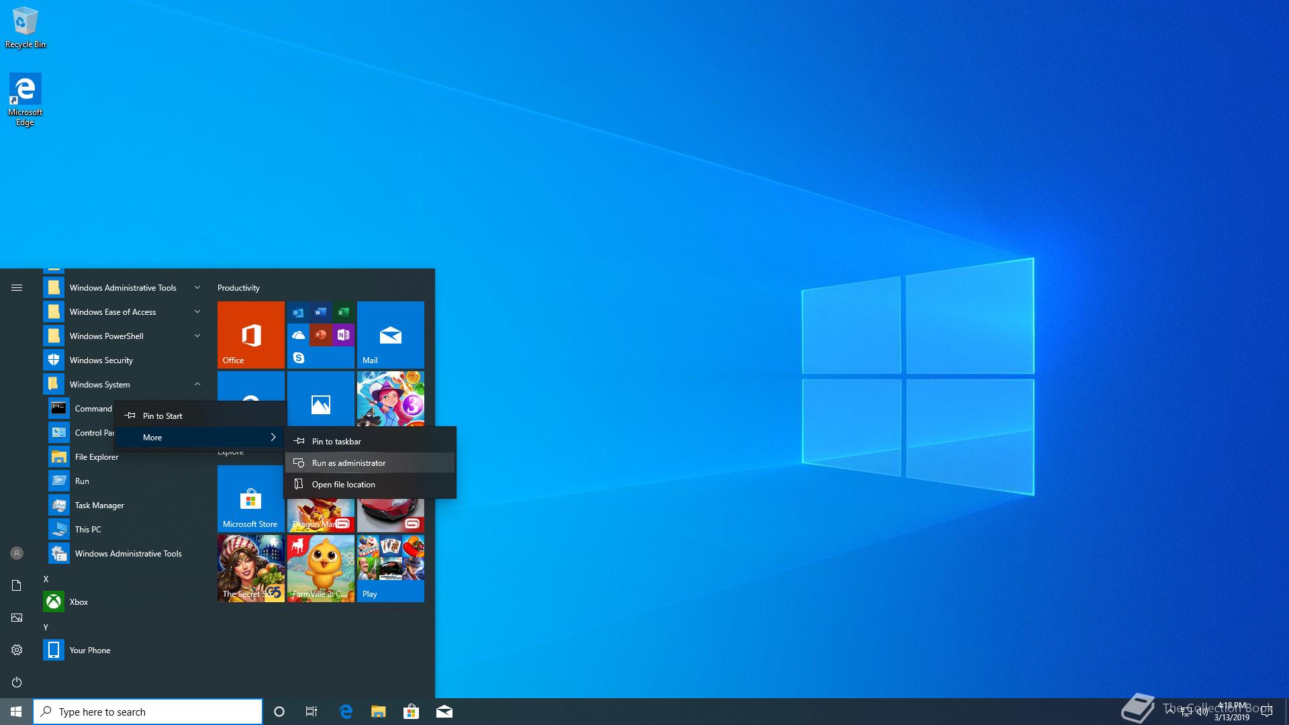Open This PC from the app list
Screen dimensions: 1289x725
point(126,529)
